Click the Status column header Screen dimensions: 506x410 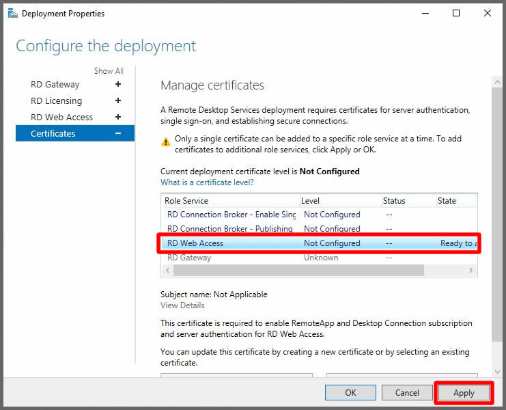coord(408,201)
